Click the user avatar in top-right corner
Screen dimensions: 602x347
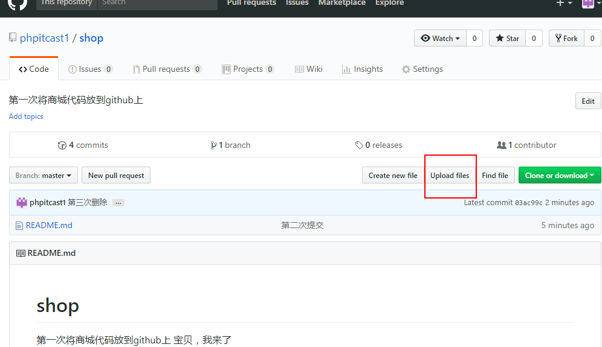(587, 4)
